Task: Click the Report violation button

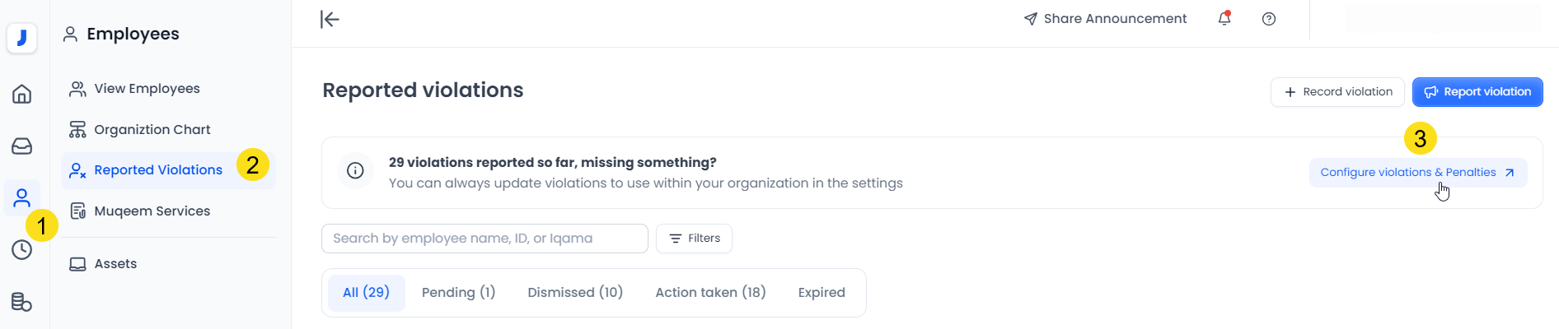Action: pyautogui.click(x=1477, y=92)
